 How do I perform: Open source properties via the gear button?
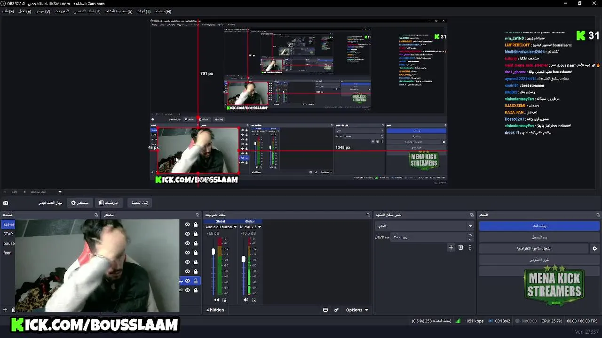pos(79,203)
